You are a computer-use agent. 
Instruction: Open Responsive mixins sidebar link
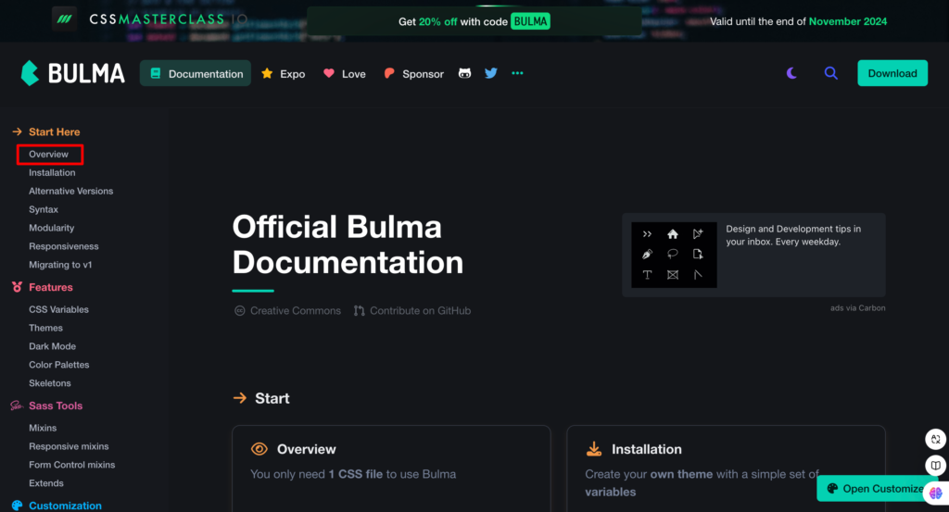click(69, 446)
